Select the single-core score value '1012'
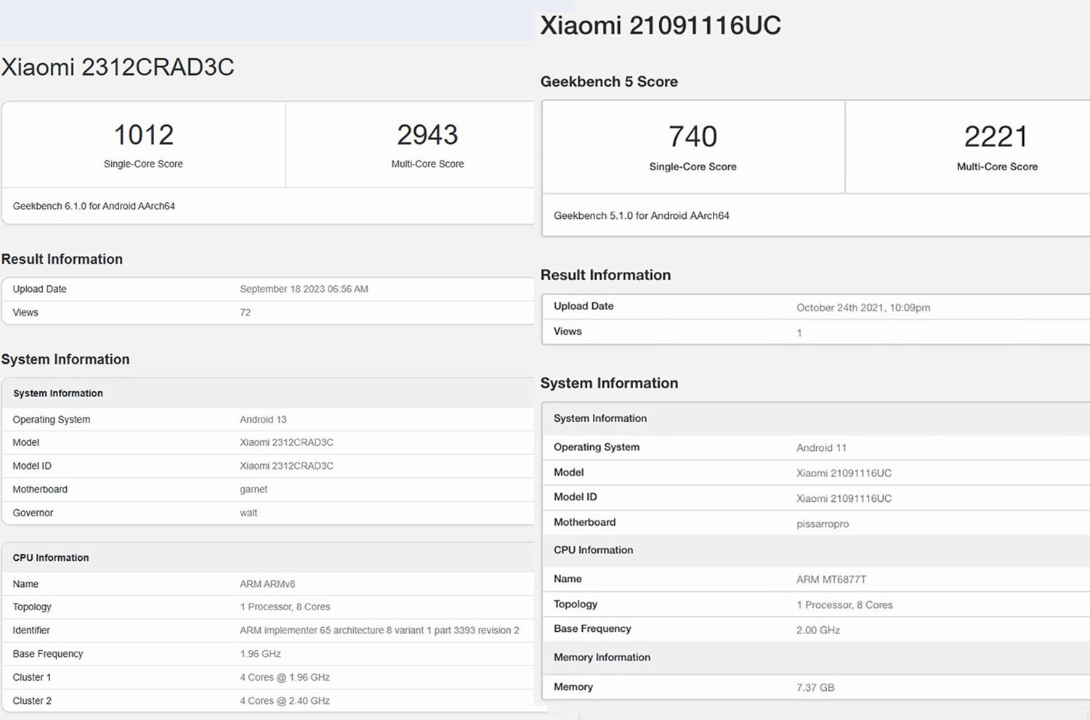Screen dimensions: 1090x720 click(x=143, y=135)
